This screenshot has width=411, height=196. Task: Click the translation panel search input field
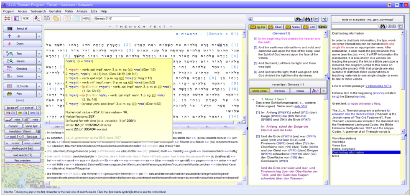tap(273, 19)
